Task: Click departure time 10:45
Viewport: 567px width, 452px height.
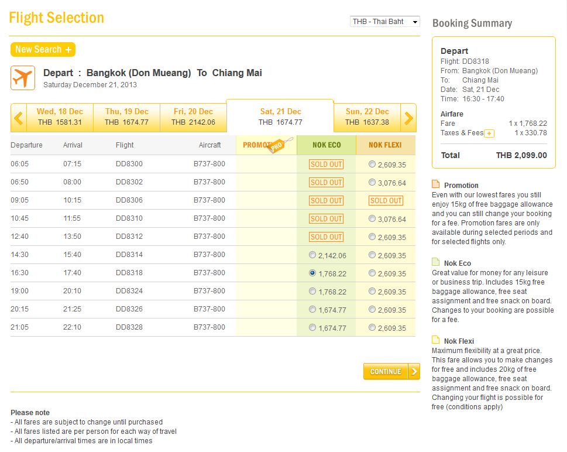Action: coord(19,218)
